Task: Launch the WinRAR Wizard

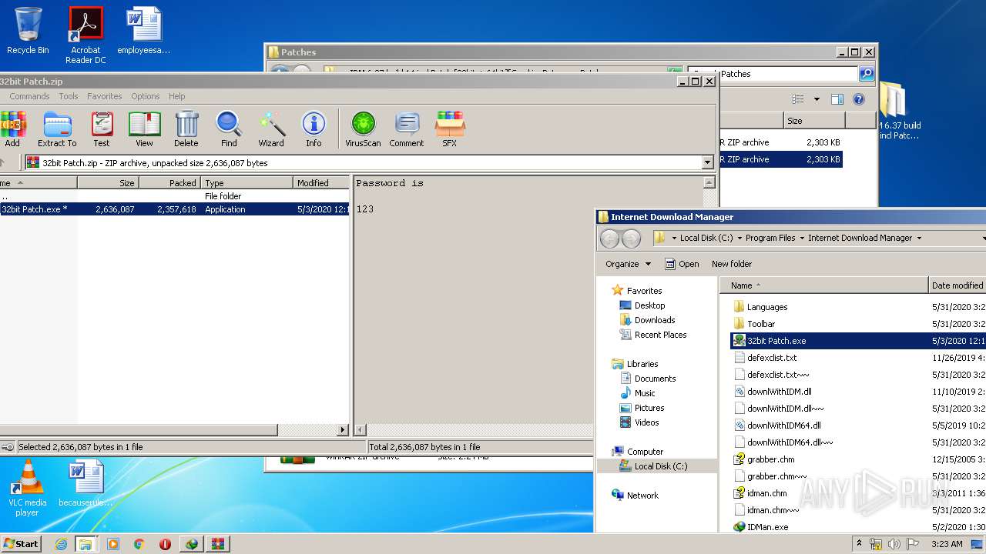Action: pyautogui.click(x=271, y=128)
